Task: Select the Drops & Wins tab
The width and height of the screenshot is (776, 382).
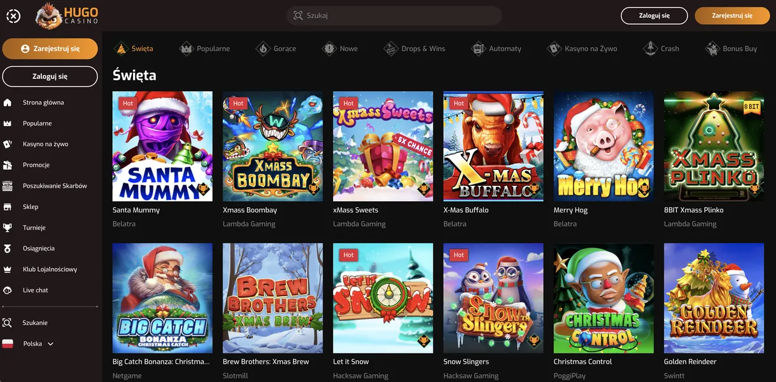Action: pos(414,48)
